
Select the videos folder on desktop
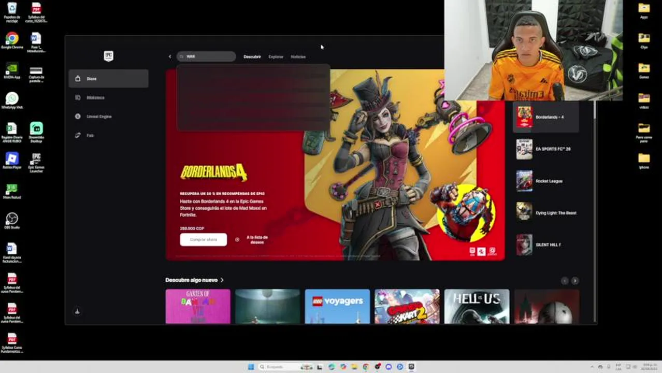click(644, 101)
